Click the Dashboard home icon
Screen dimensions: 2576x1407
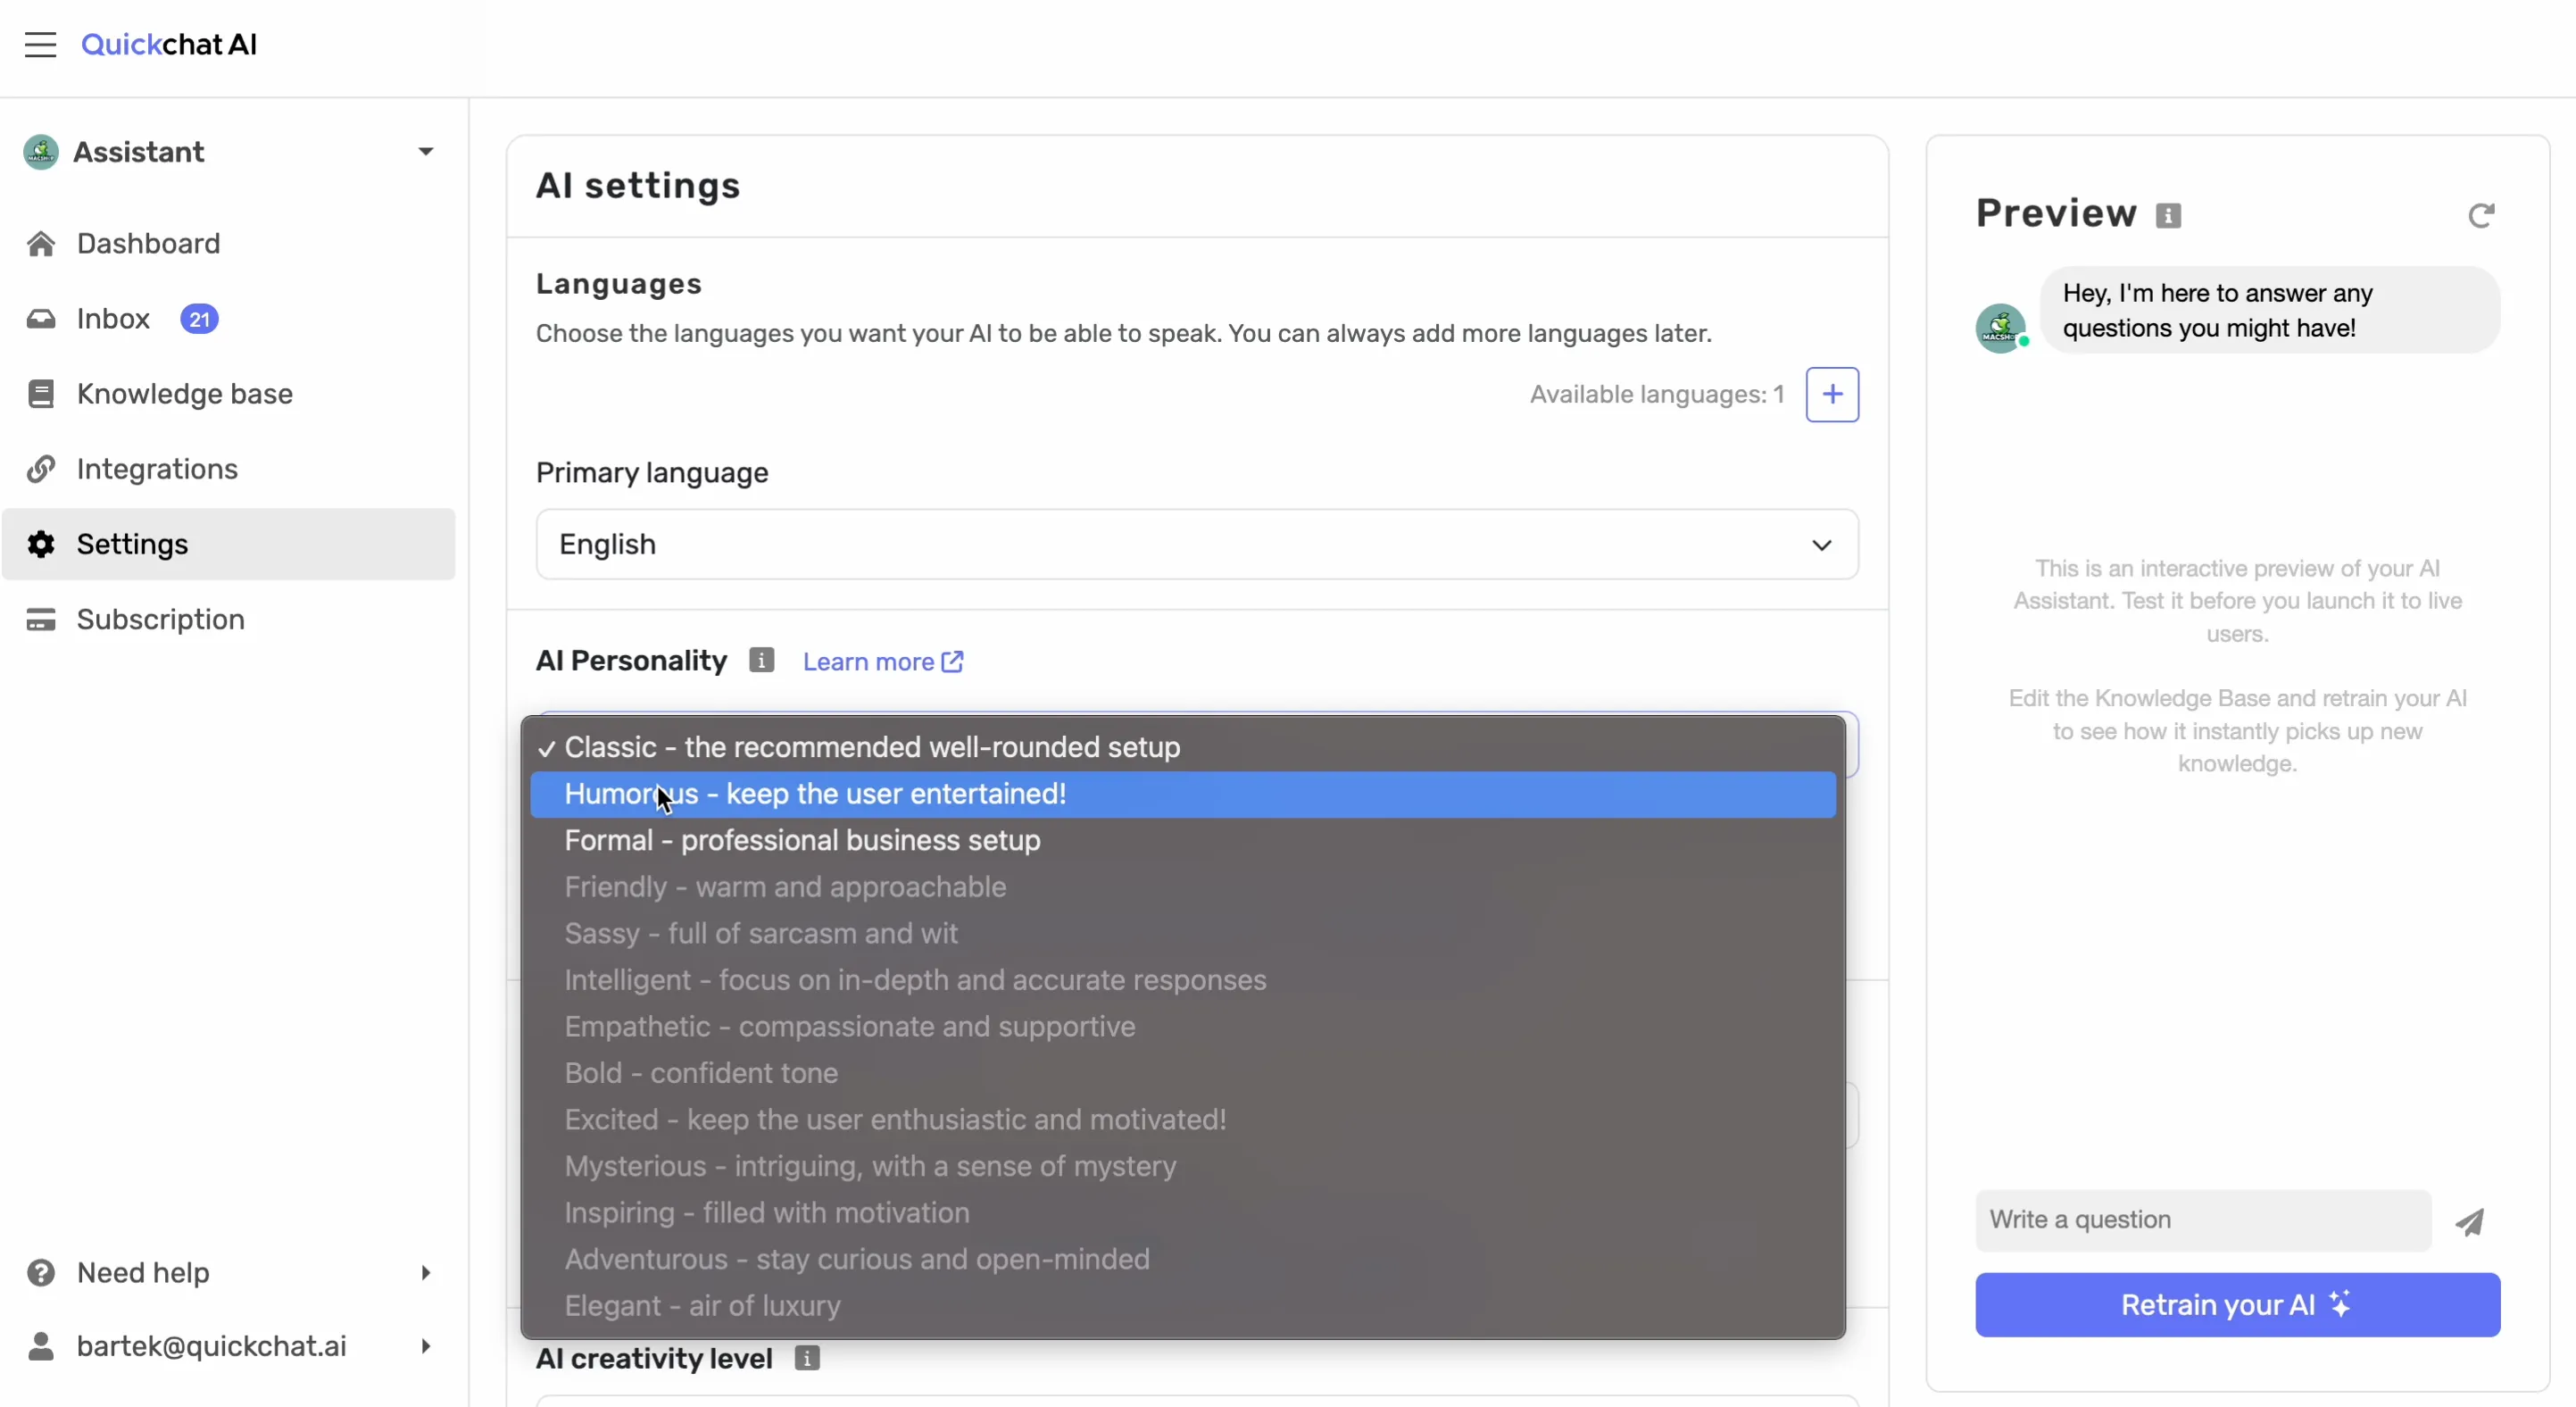(x=41, y=244)
